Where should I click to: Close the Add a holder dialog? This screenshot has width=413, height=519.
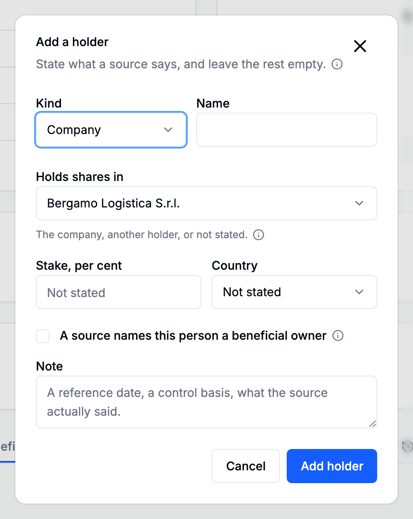pyautogui.click(x=360, y=46)
